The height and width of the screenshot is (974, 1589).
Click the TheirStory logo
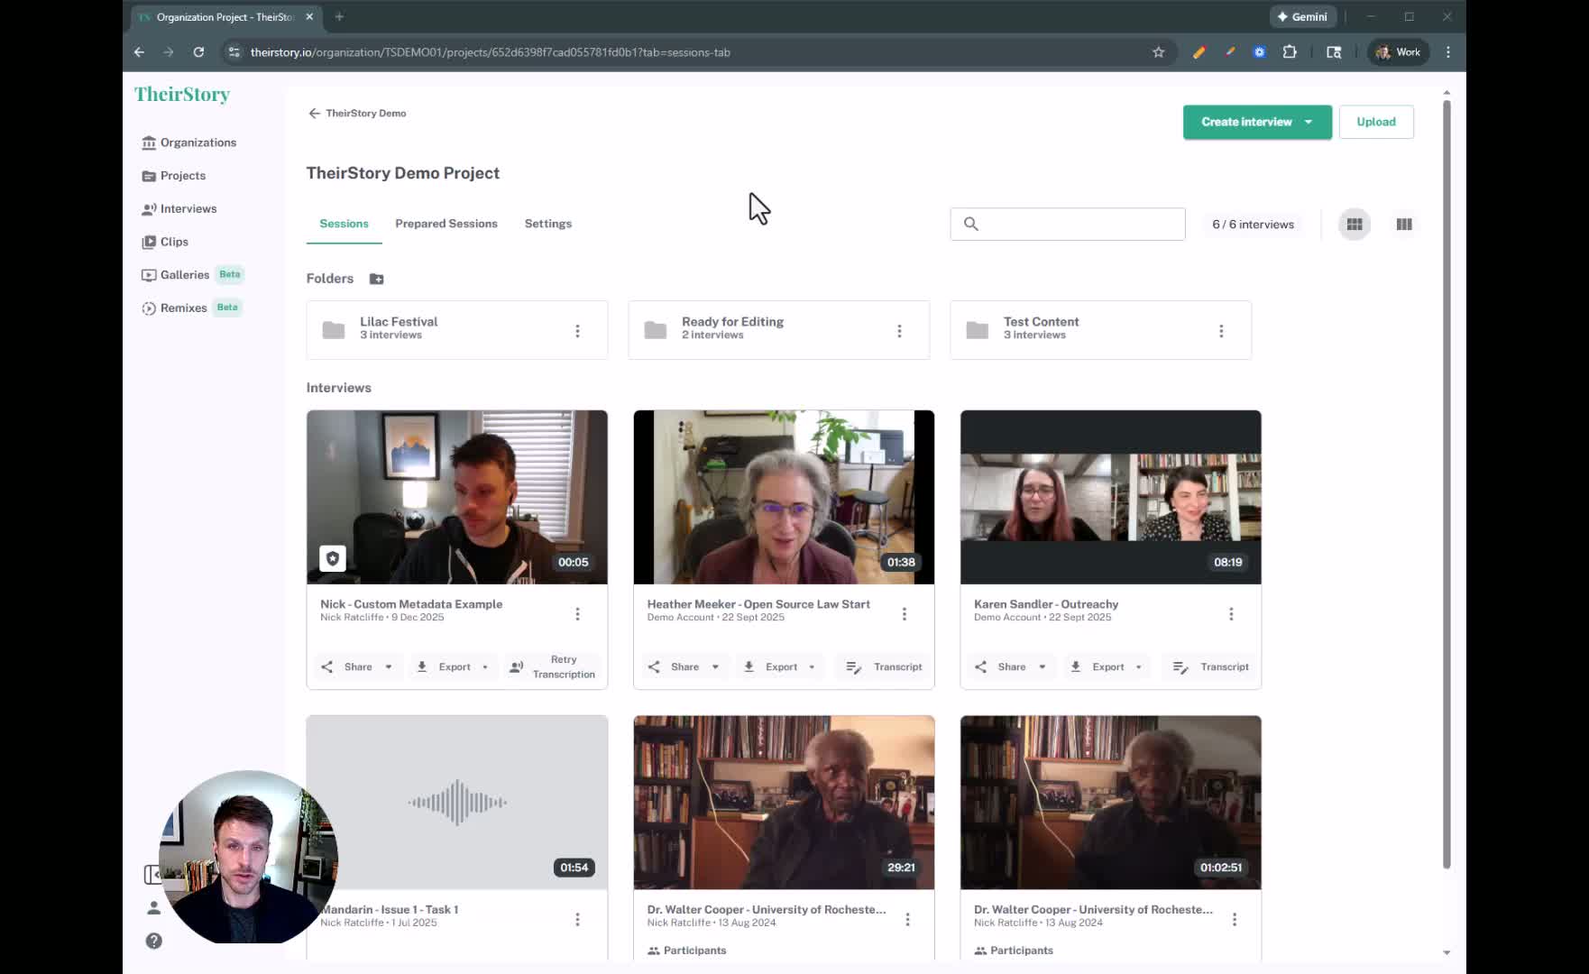[x=182, y=95]
